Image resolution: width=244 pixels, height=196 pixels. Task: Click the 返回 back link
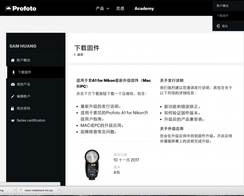[79, 55]
